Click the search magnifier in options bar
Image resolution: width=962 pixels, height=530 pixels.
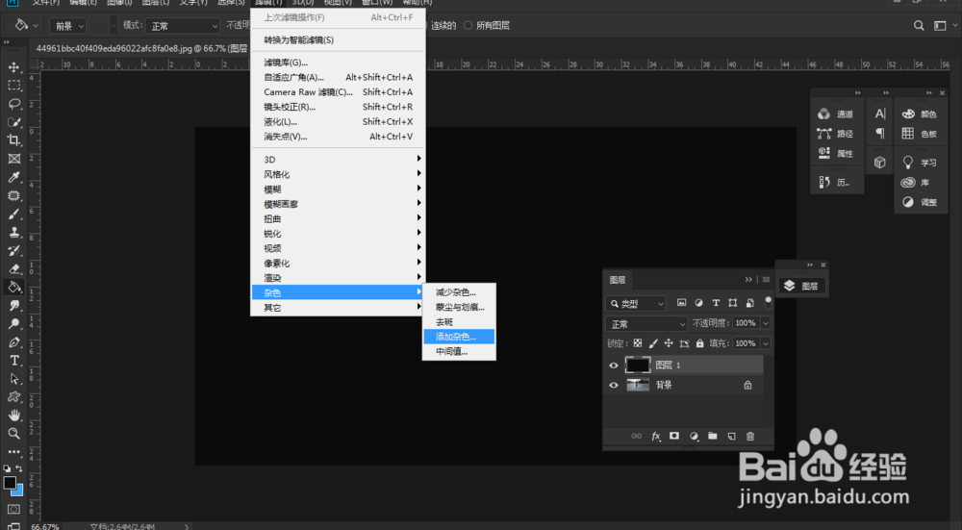pos(919,26)
